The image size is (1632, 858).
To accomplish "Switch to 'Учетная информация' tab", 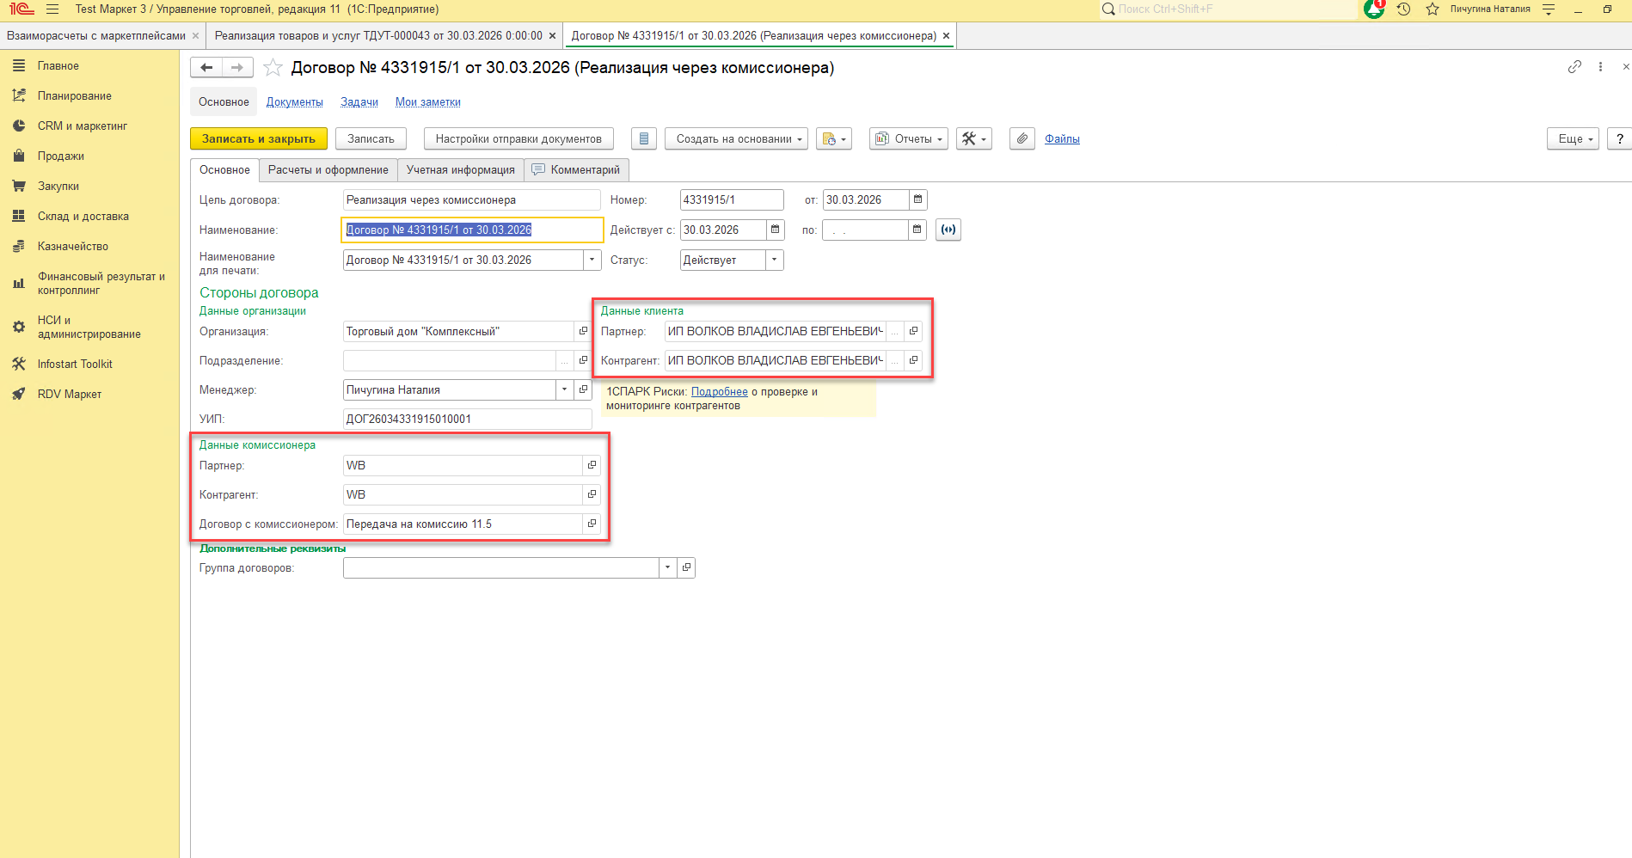I will coord(461,170).
